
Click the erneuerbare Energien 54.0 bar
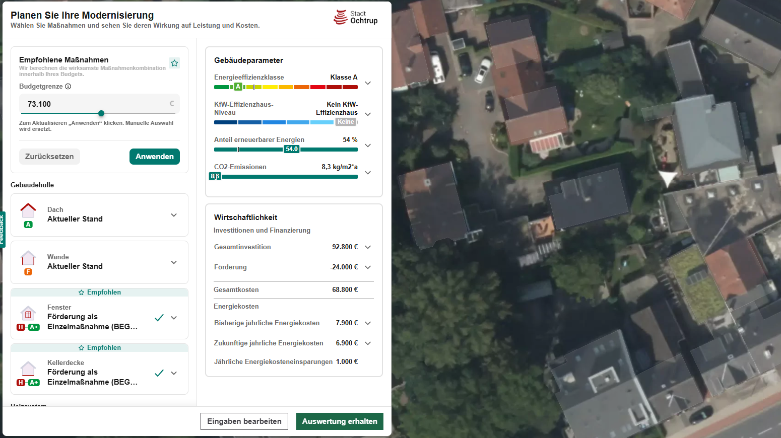click(286, 150)
